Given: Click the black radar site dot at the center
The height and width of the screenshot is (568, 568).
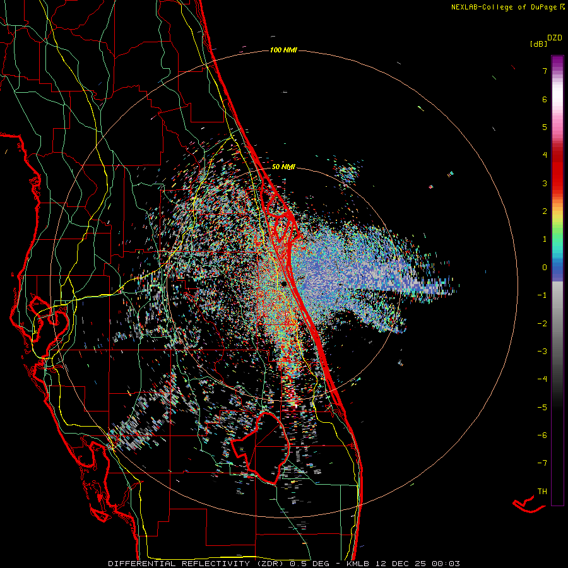Looking at the screenshot, I should (284, 284).
